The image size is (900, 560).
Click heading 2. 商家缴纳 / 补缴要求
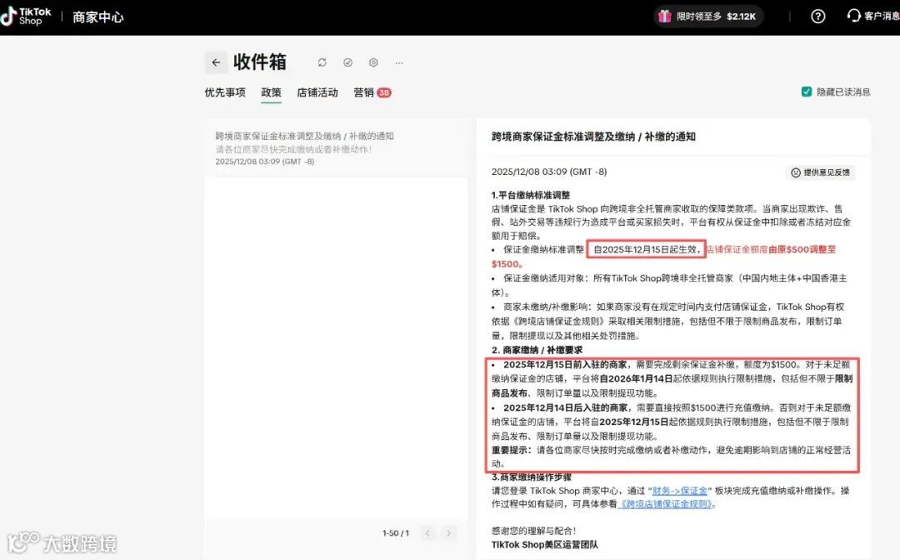tap(537, 350)
